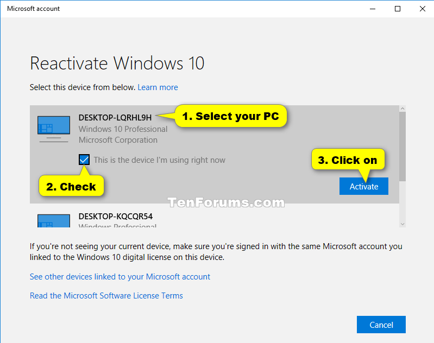Click 'Microsoft Corporation' text
Viewport: 434px width, 343px height.
[x=118, y=140]
